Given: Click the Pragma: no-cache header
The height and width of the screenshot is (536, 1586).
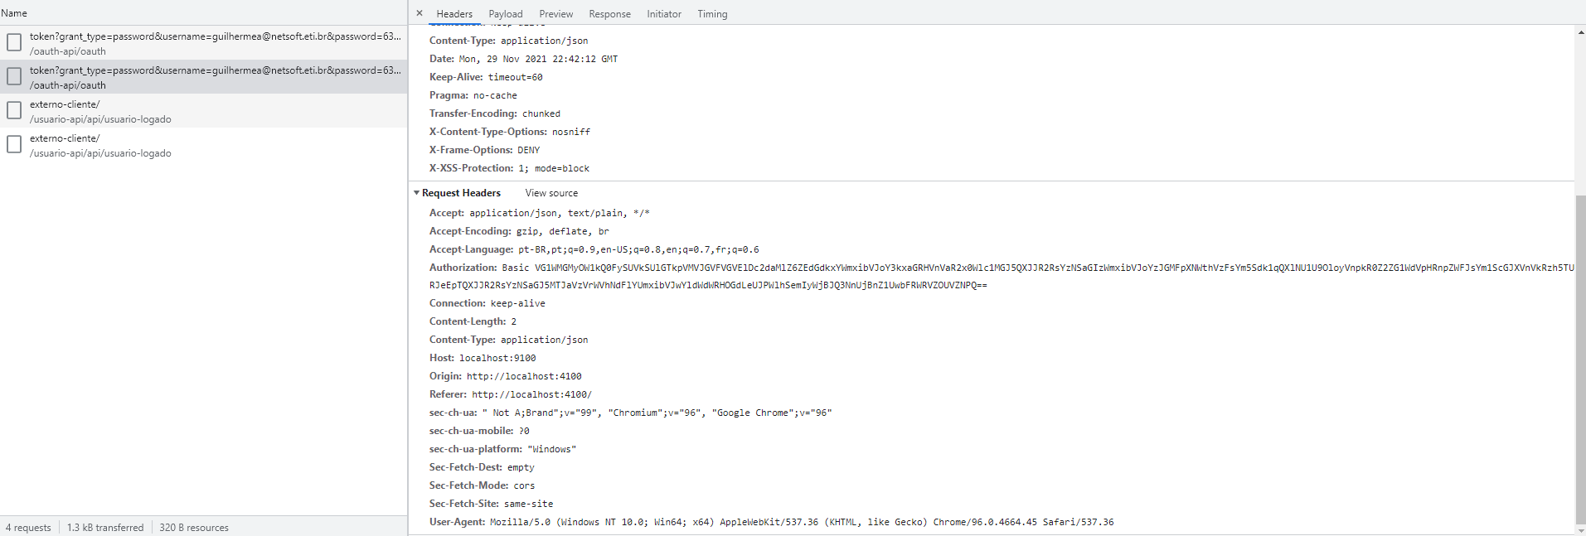Looking at the screenshot, I should (473, 95).
